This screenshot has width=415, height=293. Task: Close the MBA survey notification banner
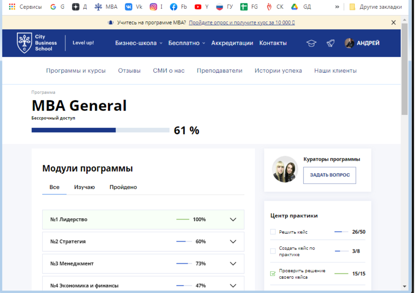pos(393,22)
